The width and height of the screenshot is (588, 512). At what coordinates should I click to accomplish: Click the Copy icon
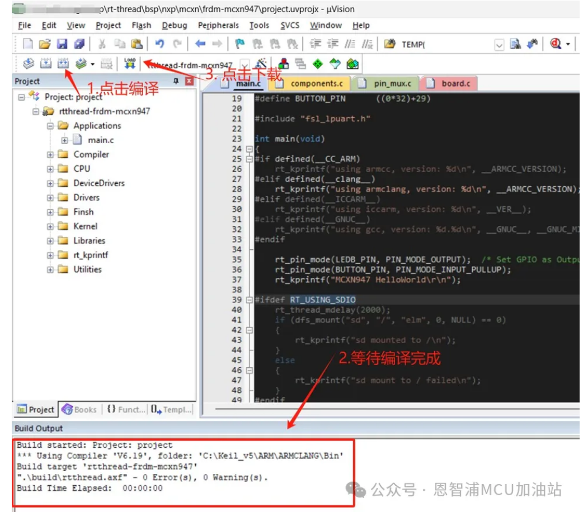coord(120,44)
